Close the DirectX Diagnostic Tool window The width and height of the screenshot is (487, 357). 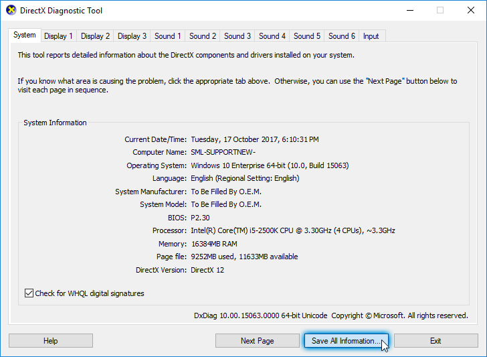tap(471, 10)
